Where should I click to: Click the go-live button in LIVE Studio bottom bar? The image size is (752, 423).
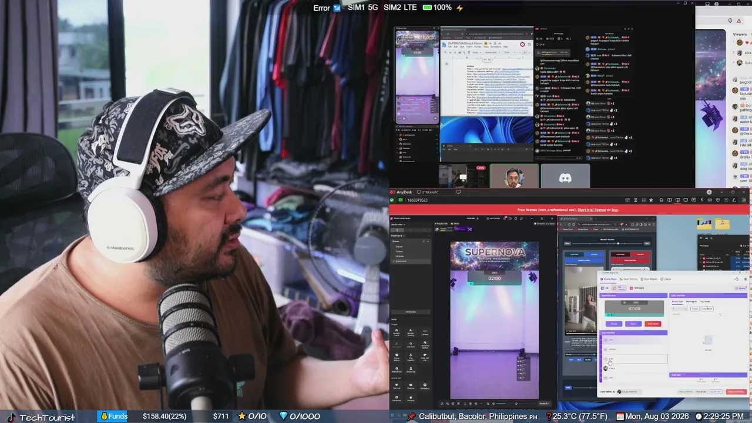click(545, 404)
